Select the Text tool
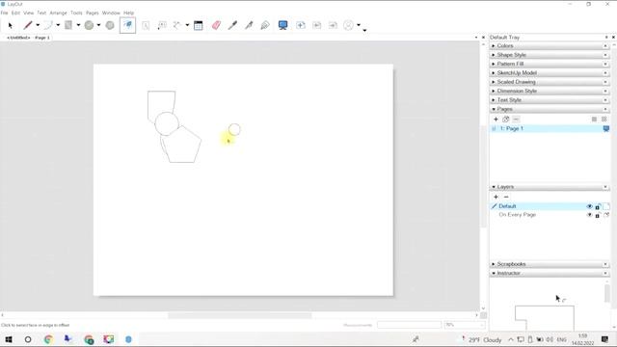Screen dimensions: 617x347 (x=146, y=26)
